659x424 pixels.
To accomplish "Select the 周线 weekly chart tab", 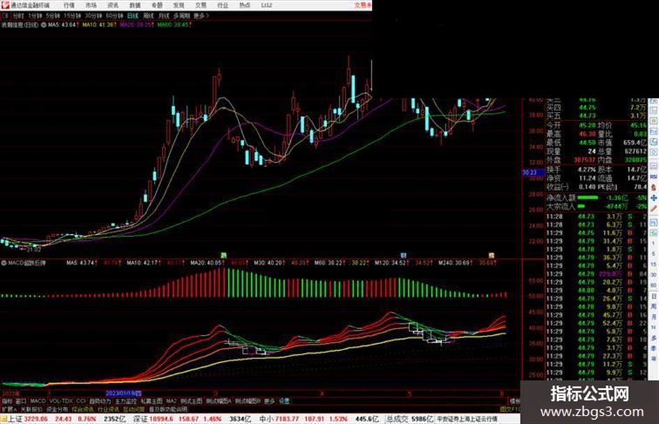I will [149, 16].
